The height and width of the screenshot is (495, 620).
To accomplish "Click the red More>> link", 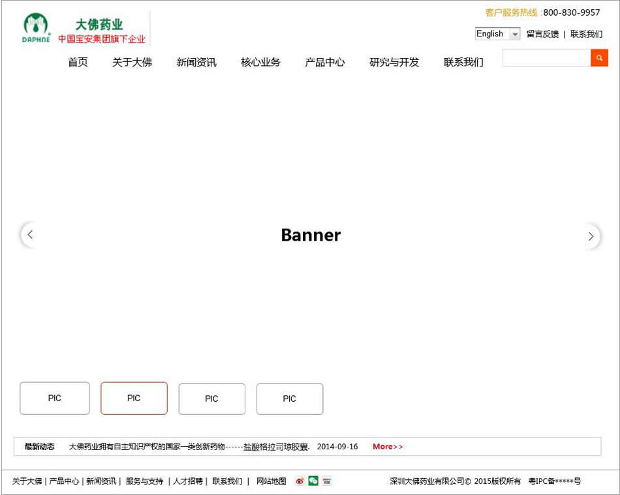I will click(x=388, y=447).
